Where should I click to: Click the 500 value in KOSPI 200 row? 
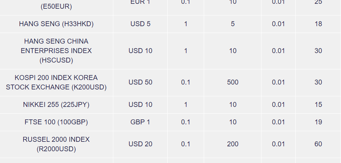(233, 82)
